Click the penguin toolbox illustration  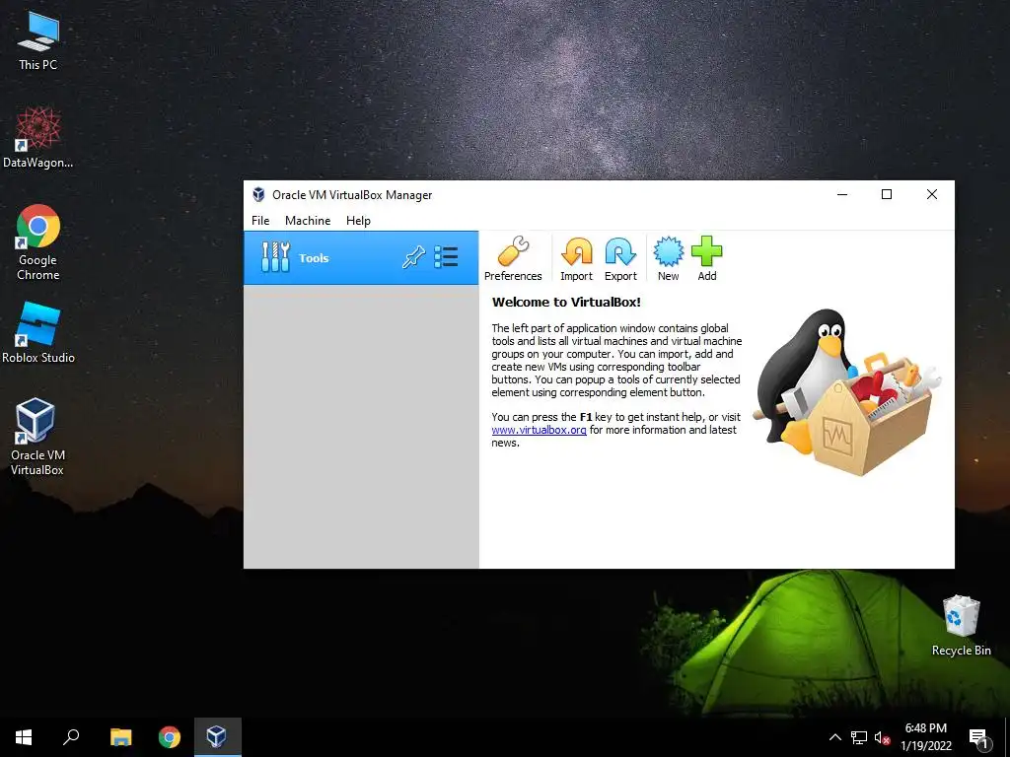(x=847, y=392)
